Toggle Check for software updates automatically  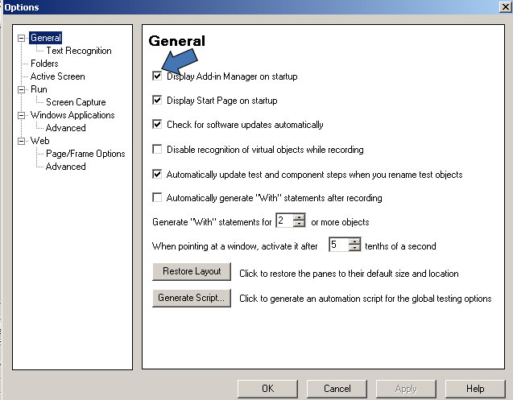157,124
